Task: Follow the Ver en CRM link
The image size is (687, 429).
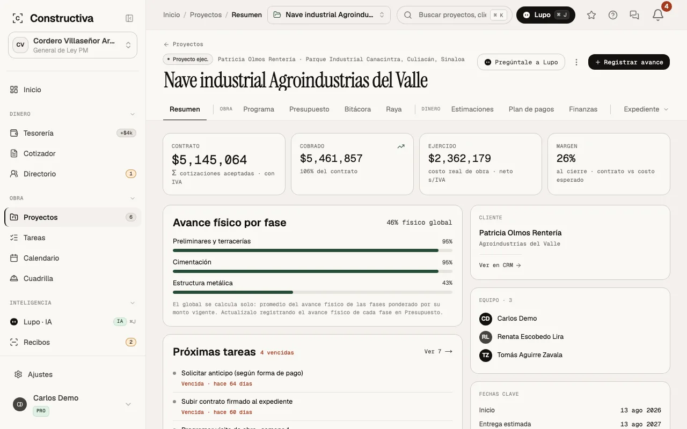Action: [x=500, y=265]
